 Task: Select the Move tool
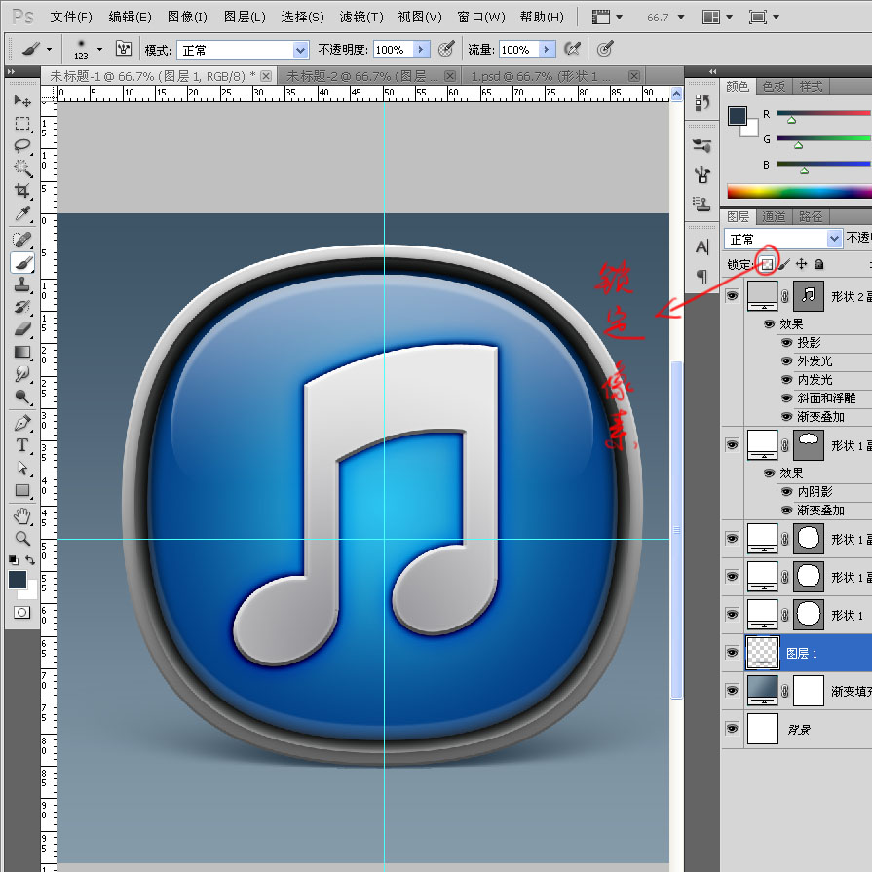22,101
